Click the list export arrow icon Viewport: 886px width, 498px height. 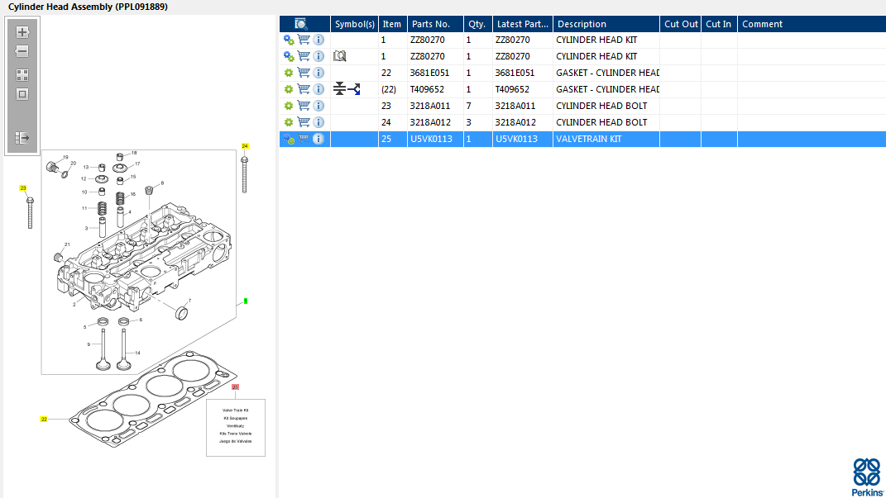[x=22, y=138]
